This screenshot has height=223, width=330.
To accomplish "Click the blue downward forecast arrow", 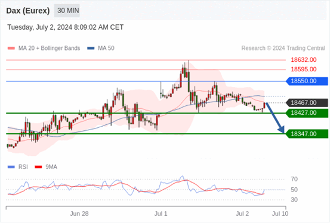I will pyautogui.click(x=275, y=118).
